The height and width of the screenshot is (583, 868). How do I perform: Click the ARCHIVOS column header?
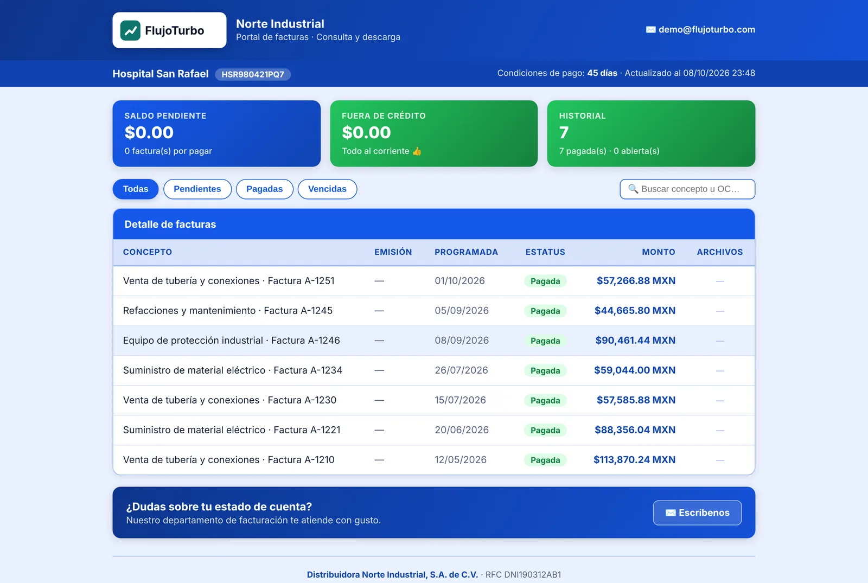[x=720, y=252]
